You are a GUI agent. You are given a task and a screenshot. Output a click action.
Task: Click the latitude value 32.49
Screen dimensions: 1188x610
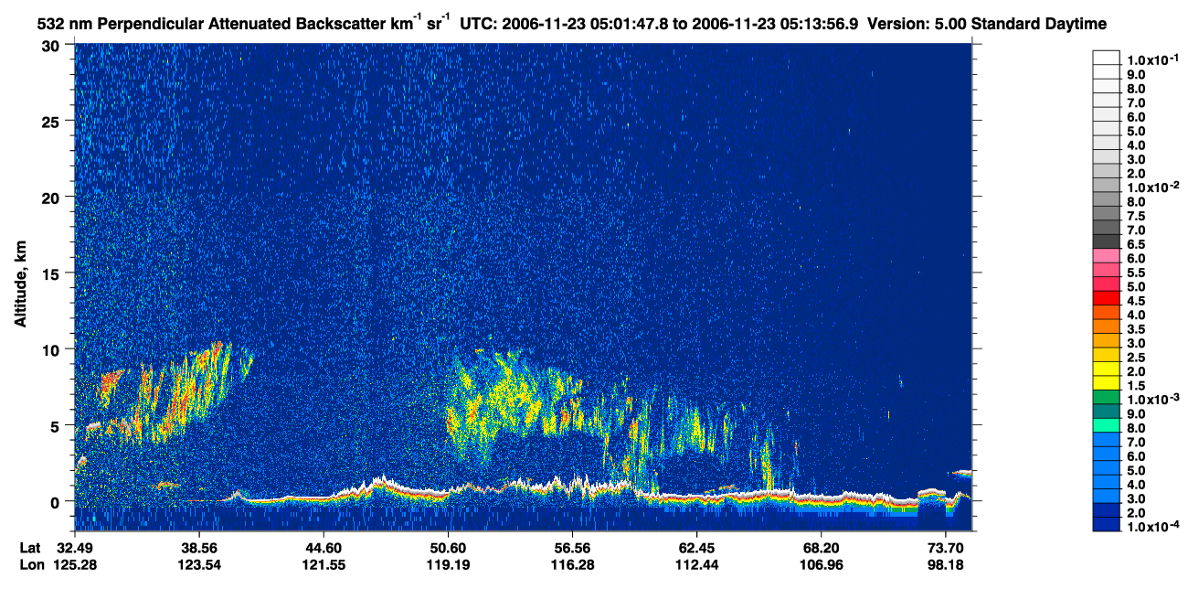75,547
